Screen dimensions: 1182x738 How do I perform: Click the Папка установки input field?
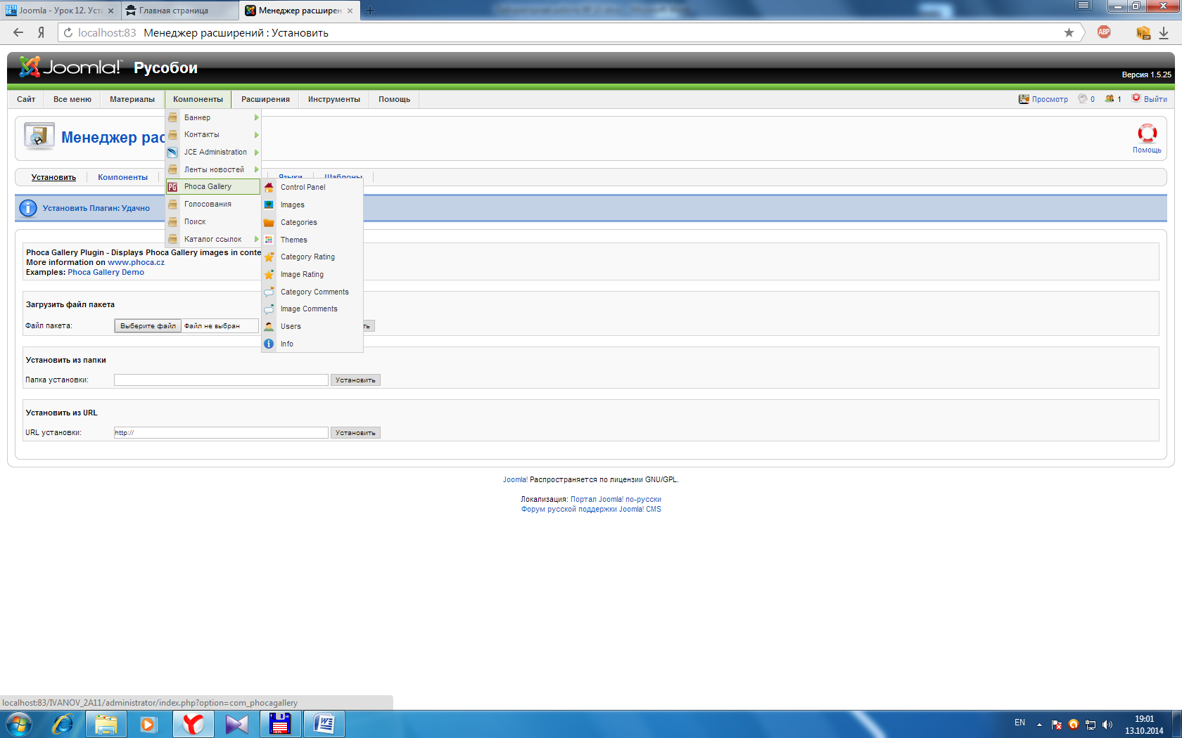(221, 380)
